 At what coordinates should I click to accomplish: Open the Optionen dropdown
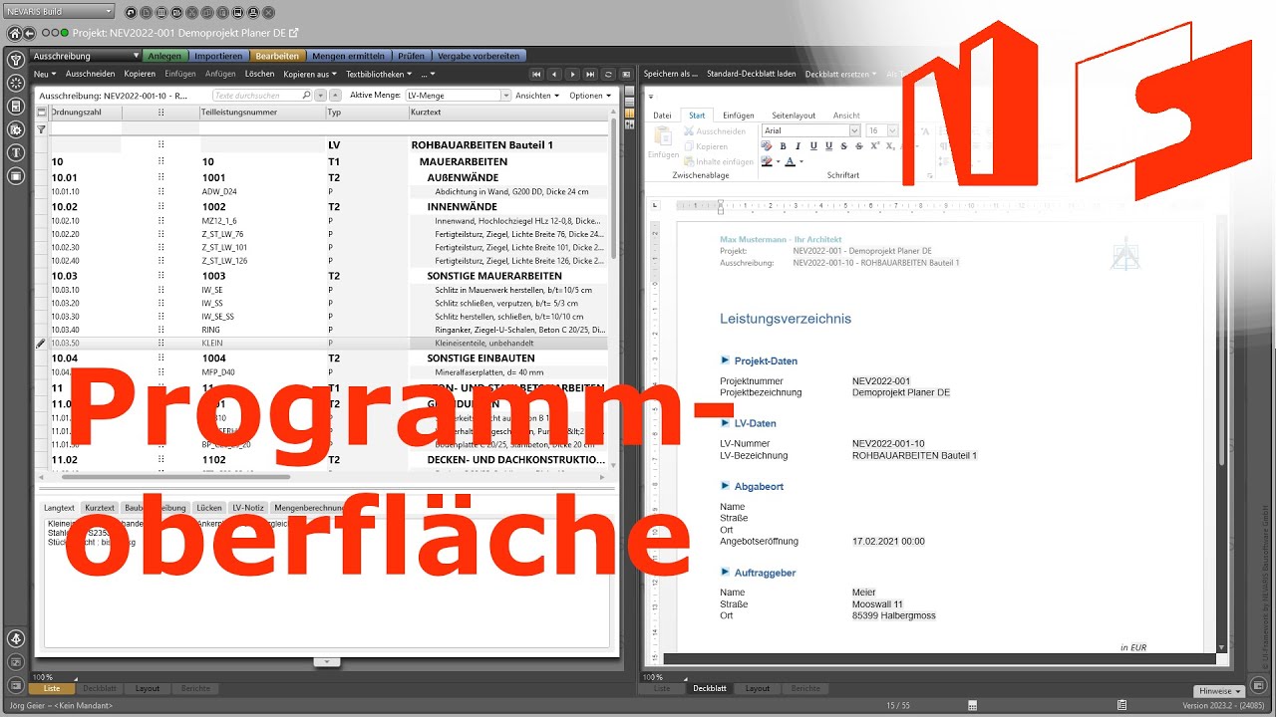tap(590, 96)
